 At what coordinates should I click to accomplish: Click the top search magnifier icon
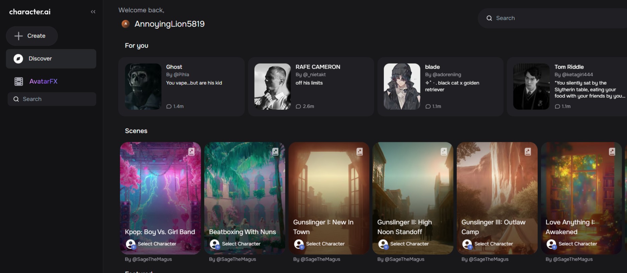click(489, 18)
